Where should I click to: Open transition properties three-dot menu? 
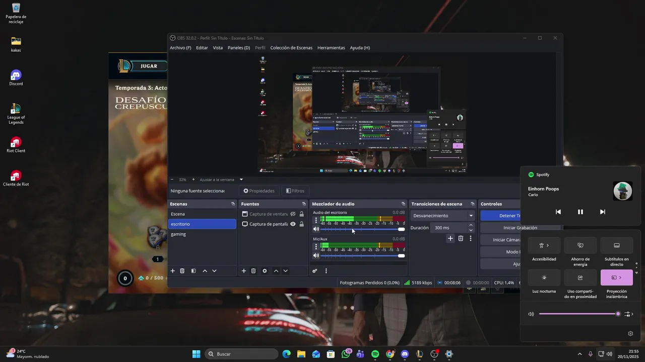(x=471, y=238)
